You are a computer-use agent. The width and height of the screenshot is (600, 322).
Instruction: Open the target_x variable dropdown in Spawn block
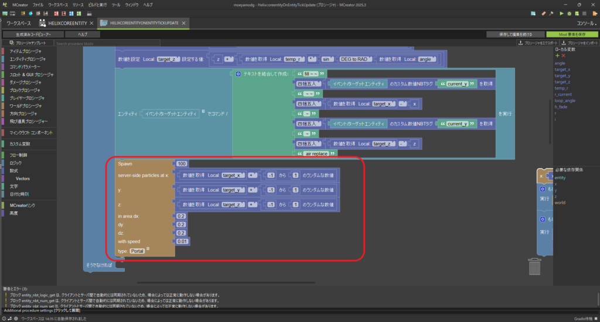(233, 174)
